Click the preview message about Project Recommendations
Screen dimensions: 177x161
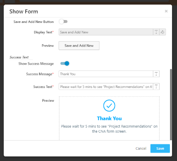(x=109, y=129)
